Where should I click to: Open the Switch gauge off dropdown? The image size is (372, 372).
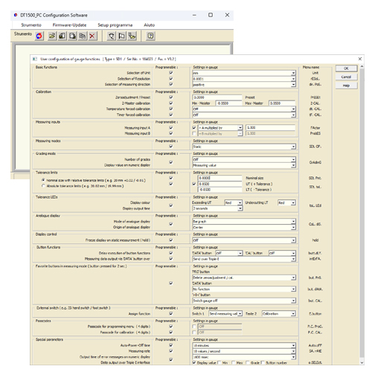244,301
